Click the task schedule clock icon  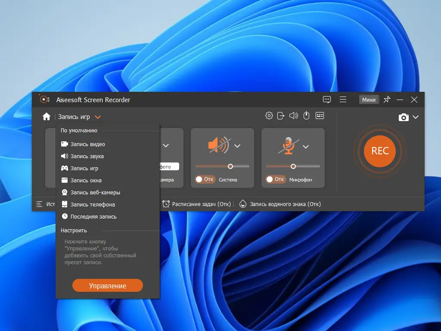pyautogui.click(x=166, y=204)
